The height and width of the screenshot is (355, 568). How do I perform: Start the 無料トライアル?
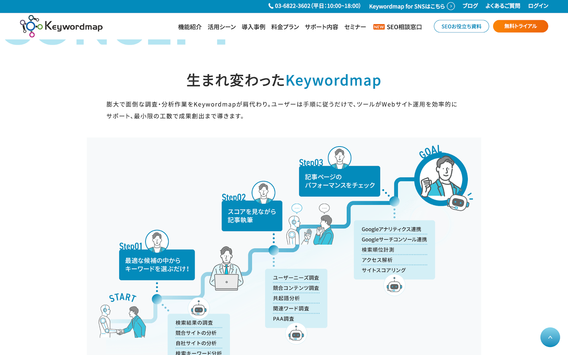pyautogui.click(x=520, y=26)
